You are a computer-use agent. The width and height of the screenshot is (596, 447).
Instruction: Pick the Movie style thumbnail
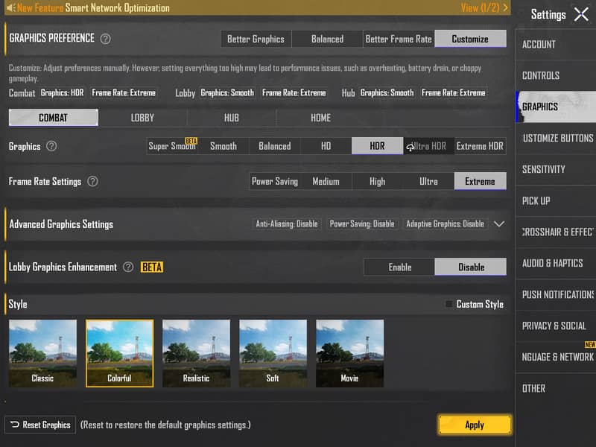(x=349, y=353)
